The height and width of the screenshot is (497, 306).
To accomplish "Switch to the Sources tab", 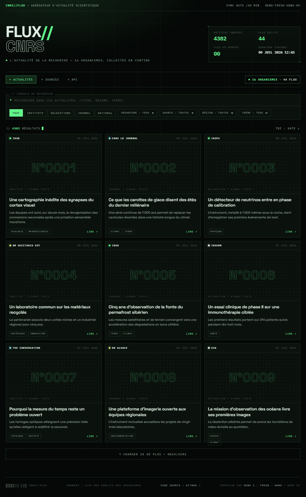I will [x=50, y=80].
